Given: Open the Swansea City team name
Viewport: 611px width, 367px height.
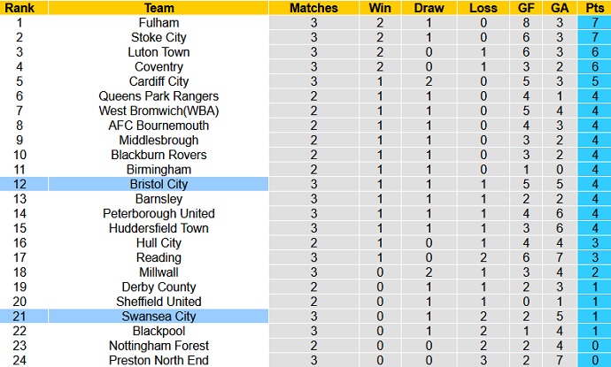Looking at the screenshot, I should click(159, 317).
